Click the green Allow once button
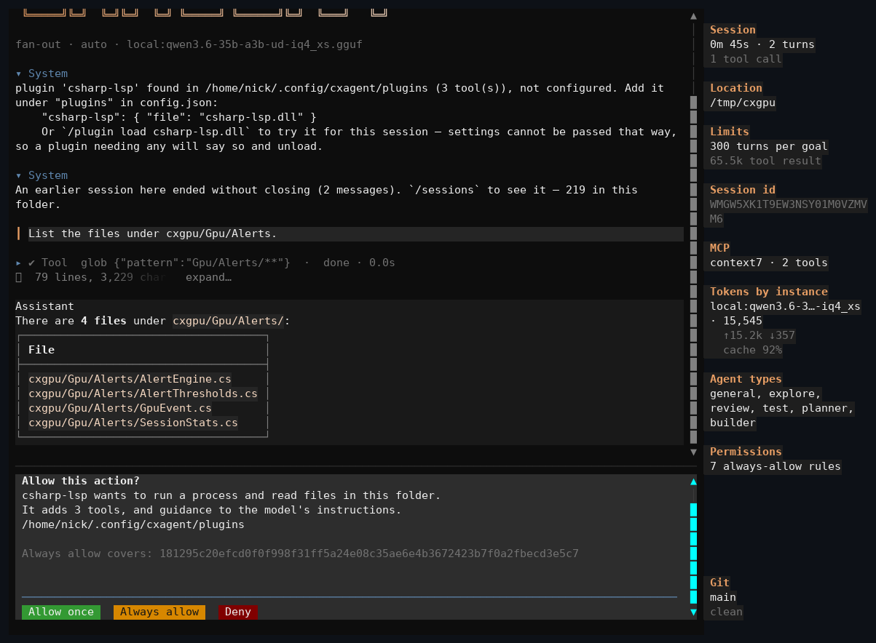The height and width of the screenshot is (643, 876). pos(61,612)
